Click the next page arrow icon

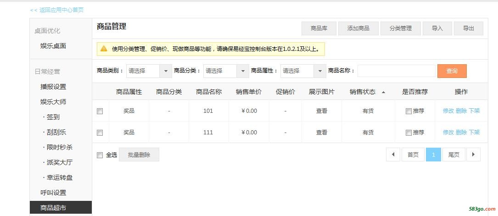[x=473, y=155]
